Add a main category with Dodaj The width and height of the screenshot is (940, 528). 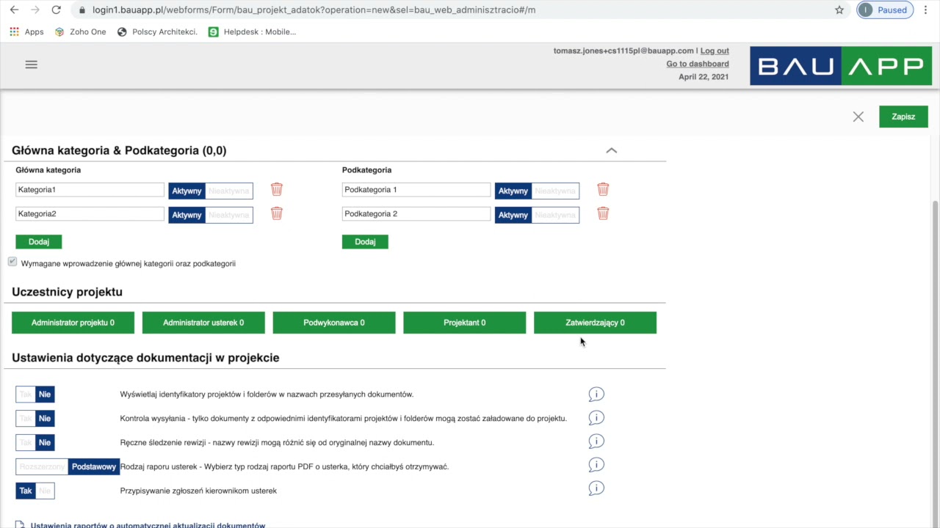tap(39, 242)
